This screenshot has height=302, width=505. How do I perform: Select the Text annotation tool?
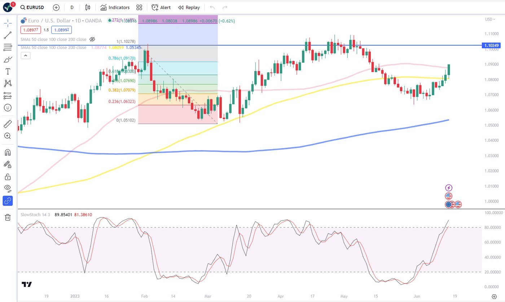[x=8, y=71]
